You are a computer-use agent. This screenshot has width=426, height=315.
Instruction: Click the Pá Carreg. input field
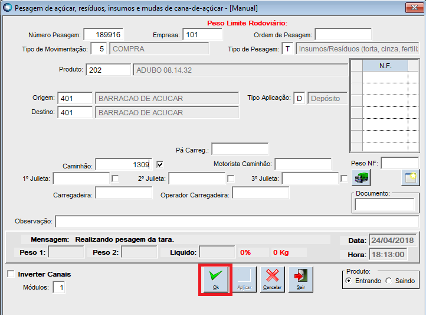[240, 150]
